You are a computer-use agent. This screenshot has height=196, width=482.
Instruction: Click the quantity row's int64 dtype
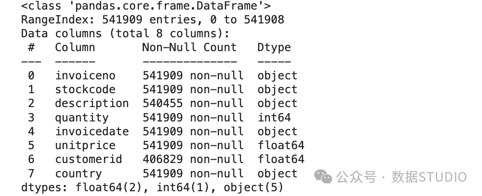tap(274, 118)
